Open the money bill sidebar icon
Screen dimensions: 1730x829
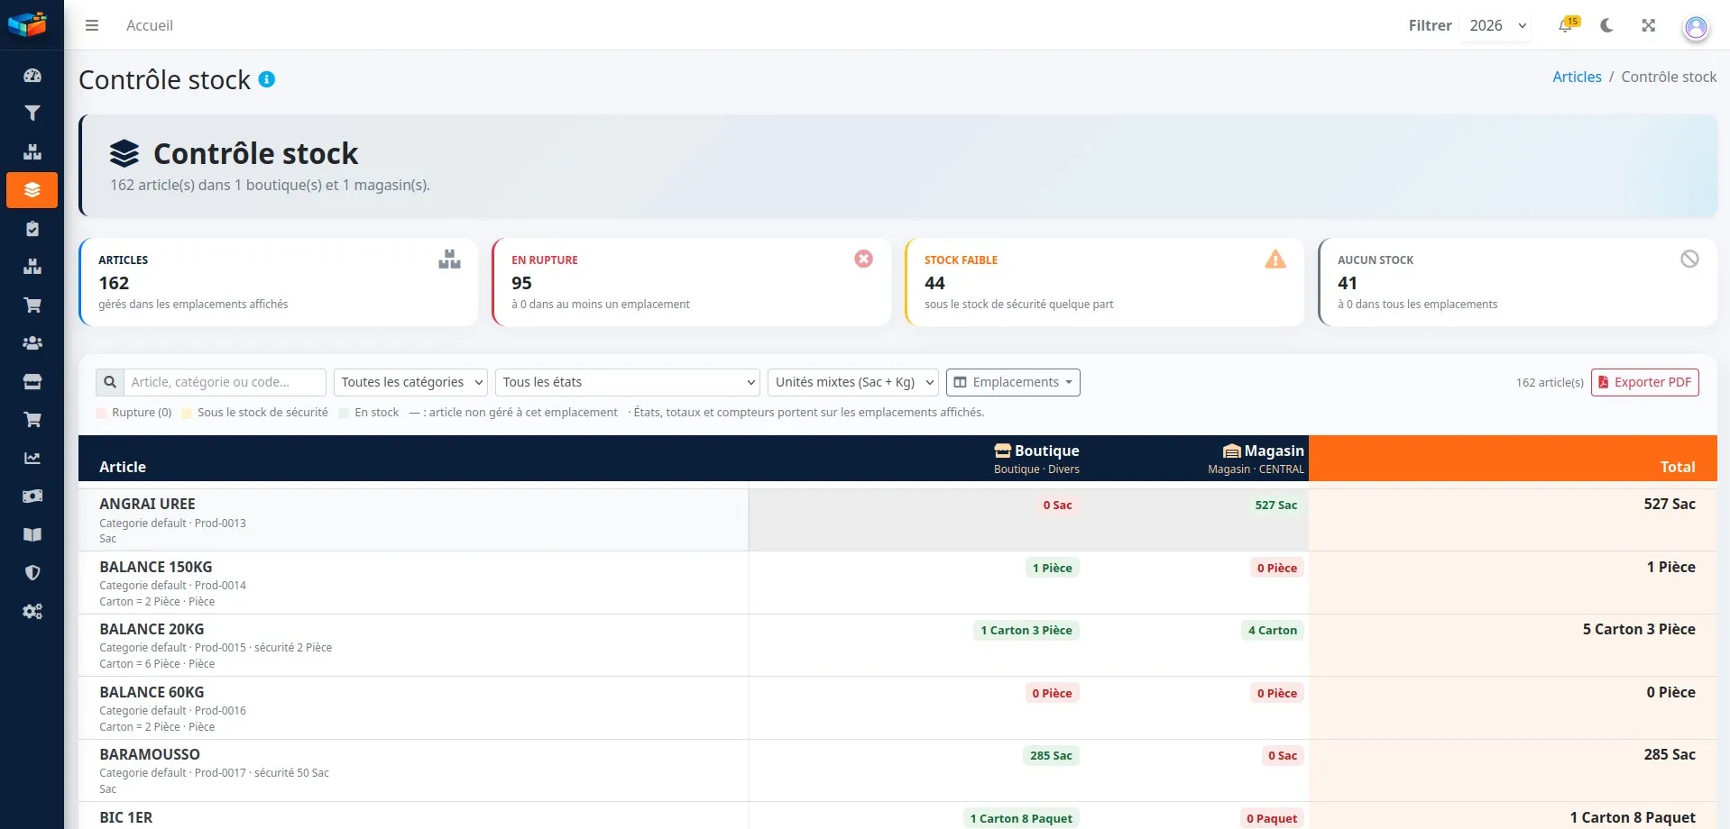[32, 496]
